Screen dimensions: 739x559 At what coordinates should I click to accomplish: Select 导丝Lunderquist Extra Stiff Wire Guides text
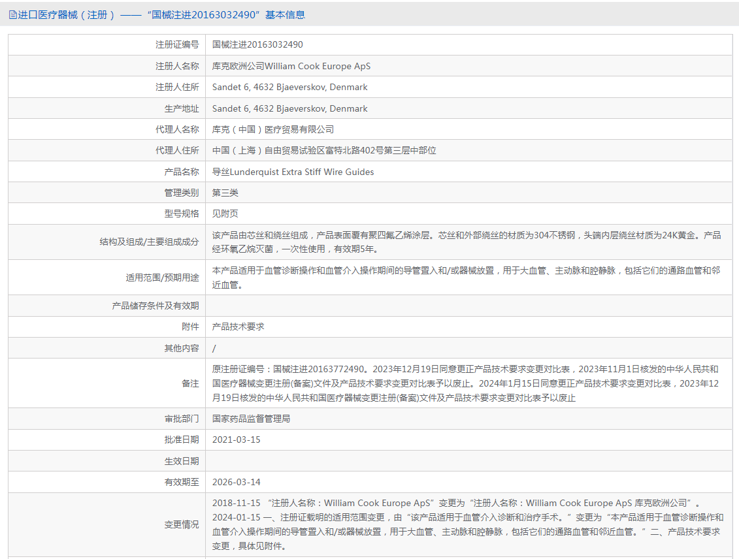[293, 172]
